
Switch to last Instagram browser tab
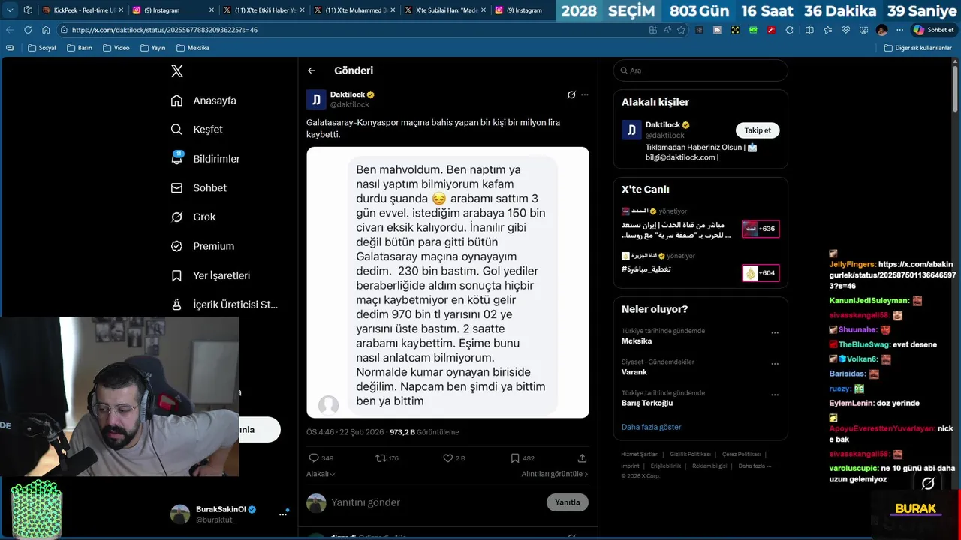[524, 10]
